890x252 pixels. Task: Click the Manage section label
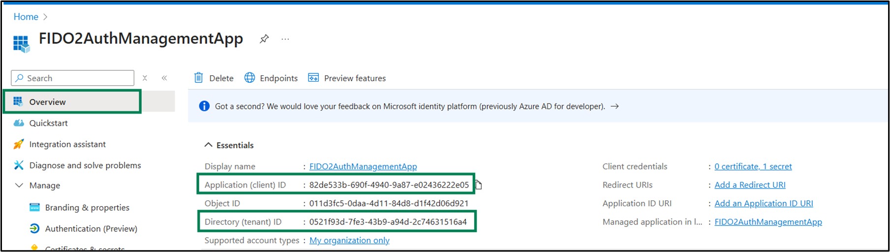(x=45, y=186)
